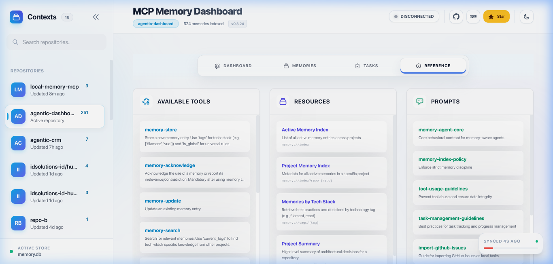Star the project with the Star button

[x=496, y=17]
